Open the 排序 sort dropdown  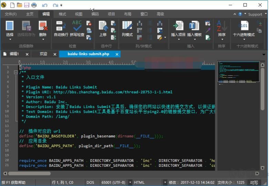coord(221,39)
